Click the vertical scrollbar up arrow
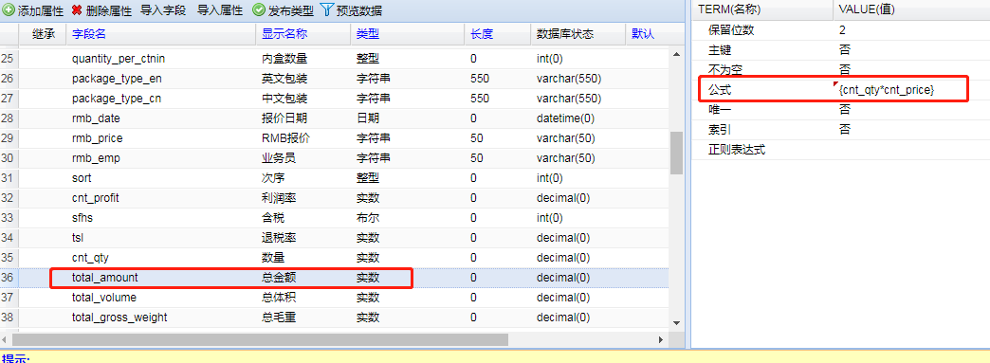The image size is (990, 363). 677,54
